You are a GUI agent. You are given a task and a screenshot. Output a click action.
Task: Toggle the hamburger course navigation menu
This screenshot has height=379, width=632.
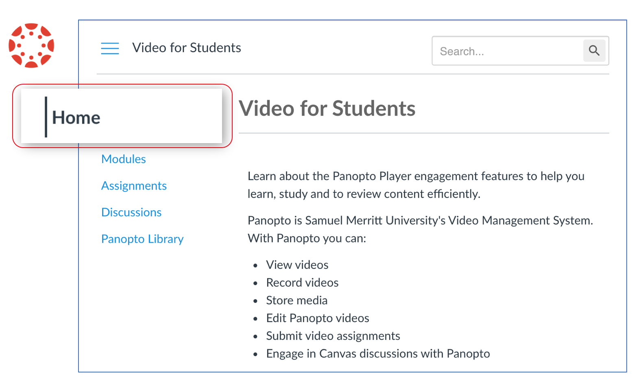coord(110,48)
